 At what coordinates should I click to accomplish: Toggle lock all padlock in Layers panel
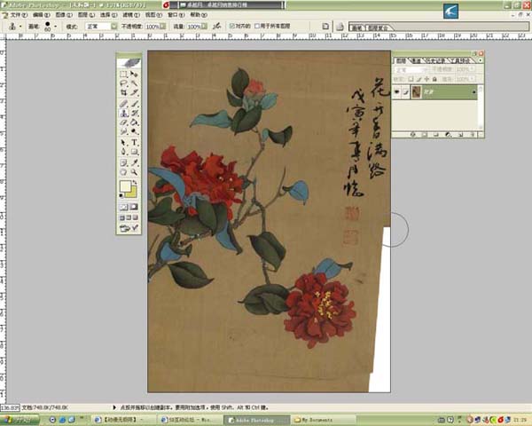coord(434,79)
